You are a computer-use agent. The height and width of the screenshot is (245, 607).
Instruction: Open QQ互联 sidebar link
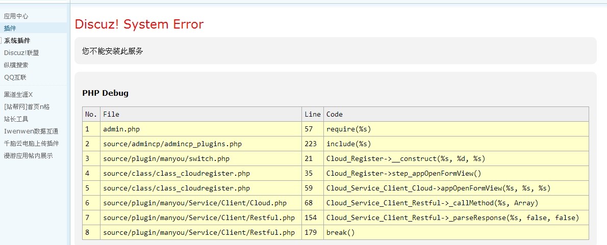(15, 77)
